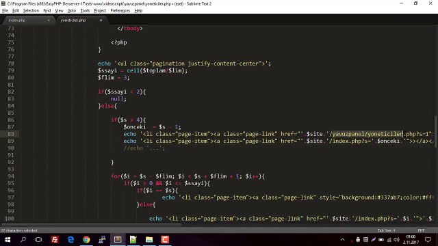Open the Preferences menu
The width and height of the screenshot is (438, 246).
120,11
